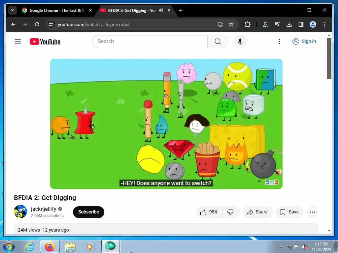
Task: Open a new browser tab
Action: tap(181, 10)
